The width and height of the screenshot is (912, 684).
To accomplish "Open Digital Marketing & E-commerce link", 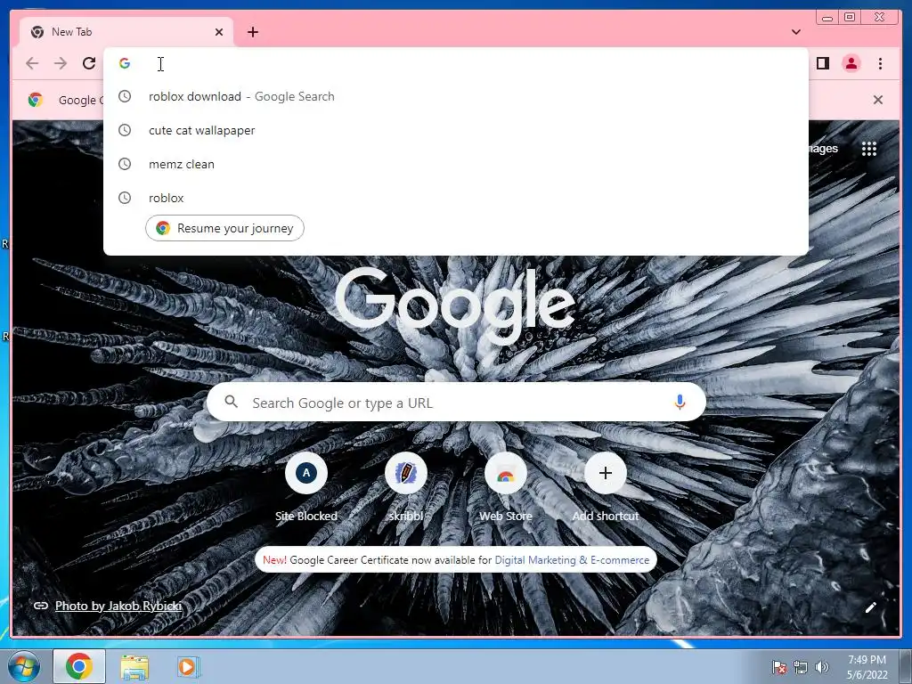I will (572, 560).
